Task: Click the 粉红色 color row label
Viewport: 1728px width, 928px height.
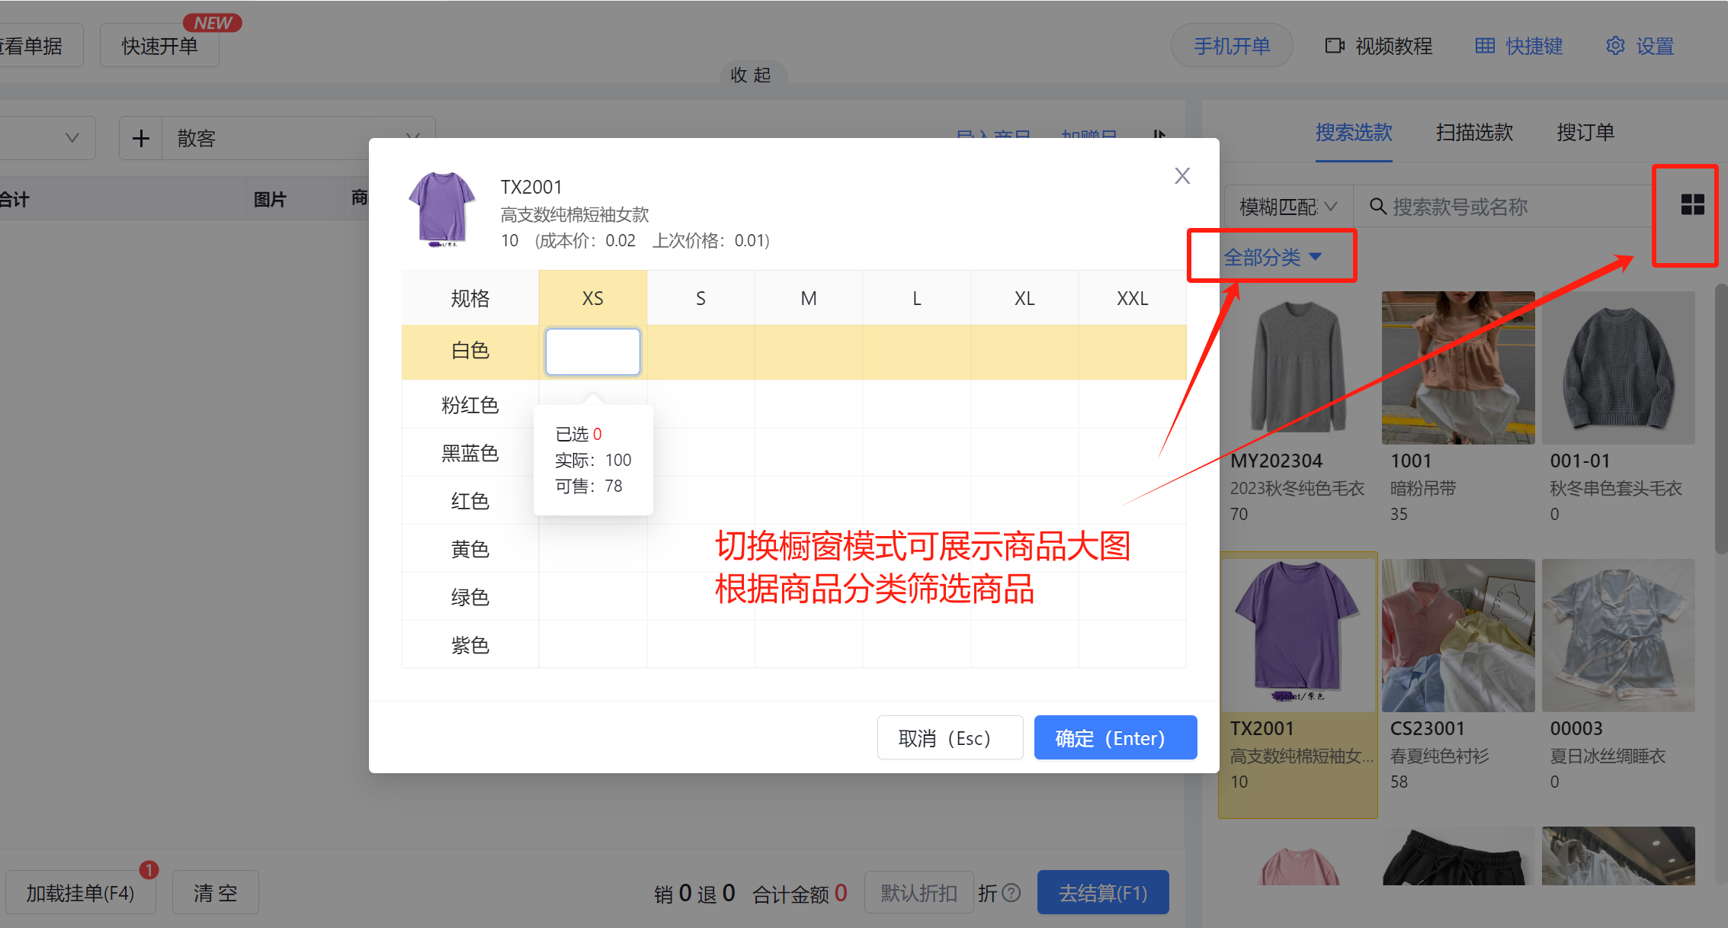Action: (x=470, y=404)
